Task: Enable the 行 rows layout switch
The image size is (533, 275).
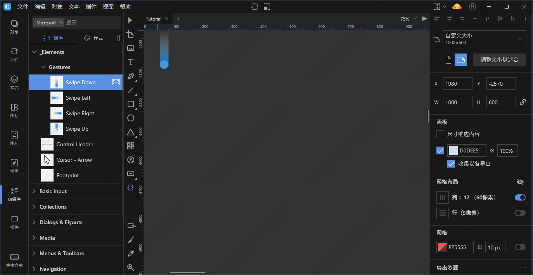Action: pyautogui.click(x=520, y=213)
